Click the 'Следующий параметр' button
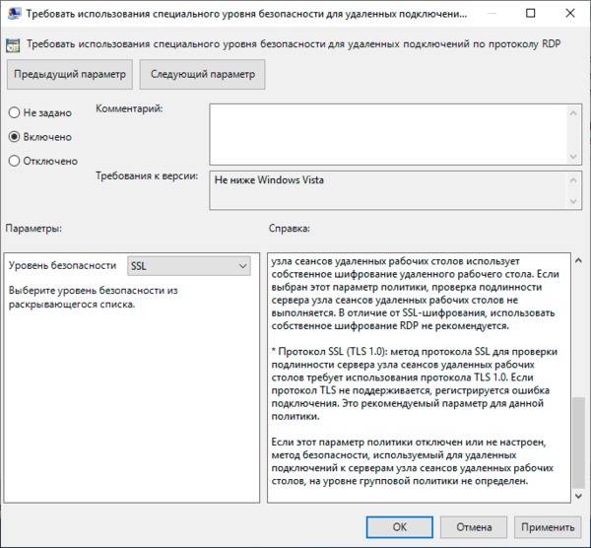 click(x=202, y=74)
